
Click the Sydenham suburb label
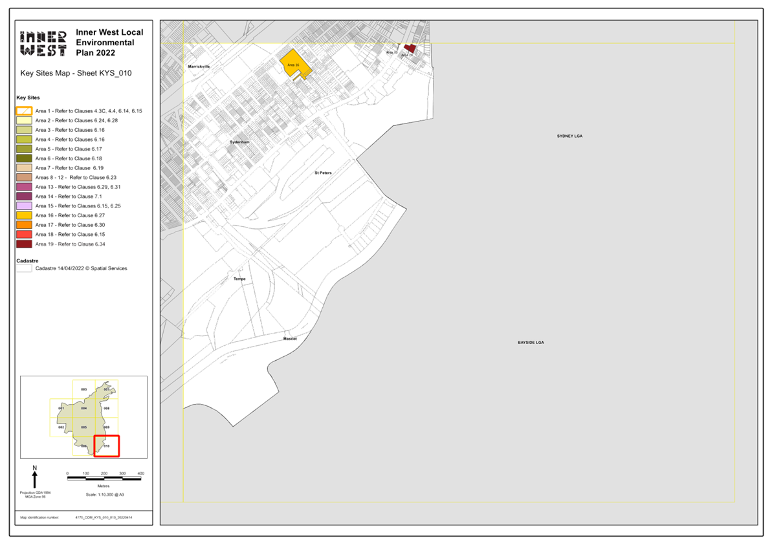pos(239,142)
